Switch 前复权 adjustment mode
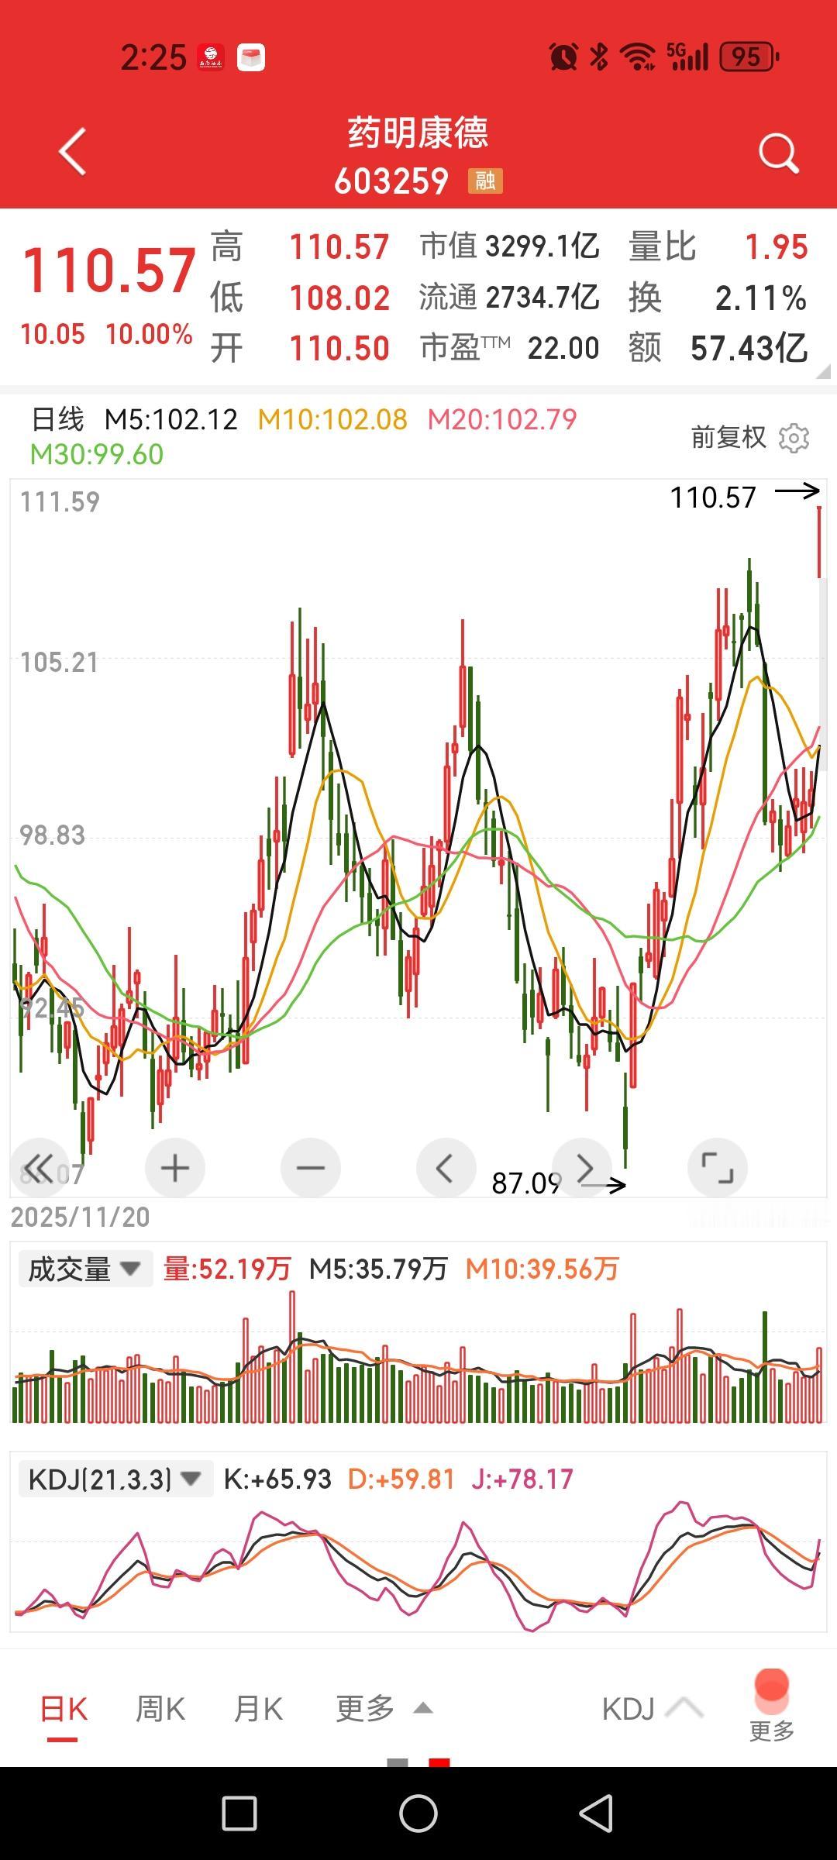This screenshot has height=1860, width=837. pos(728,438)
